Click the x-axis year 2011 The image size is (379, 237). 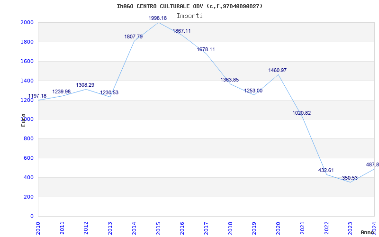62,228
